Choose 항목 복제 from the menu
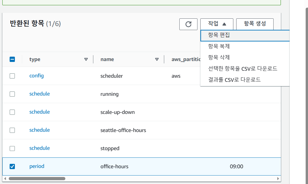 coord(245,46)
